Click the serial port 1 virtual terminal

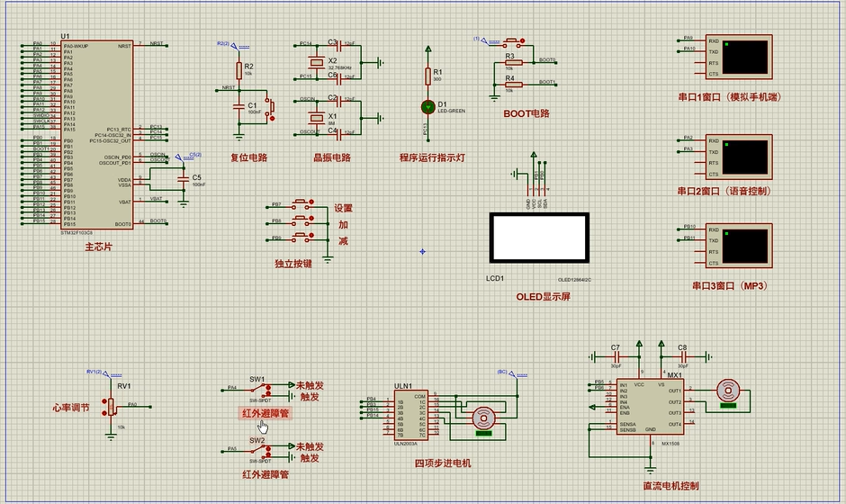click(747, 57)
